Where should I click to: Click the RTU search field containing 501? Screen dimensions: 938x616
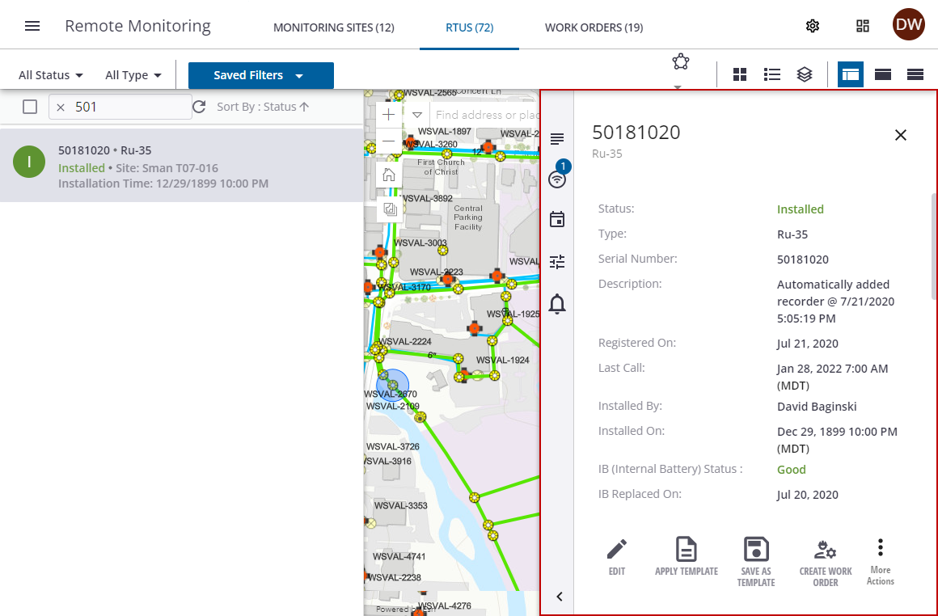[129, 107]
